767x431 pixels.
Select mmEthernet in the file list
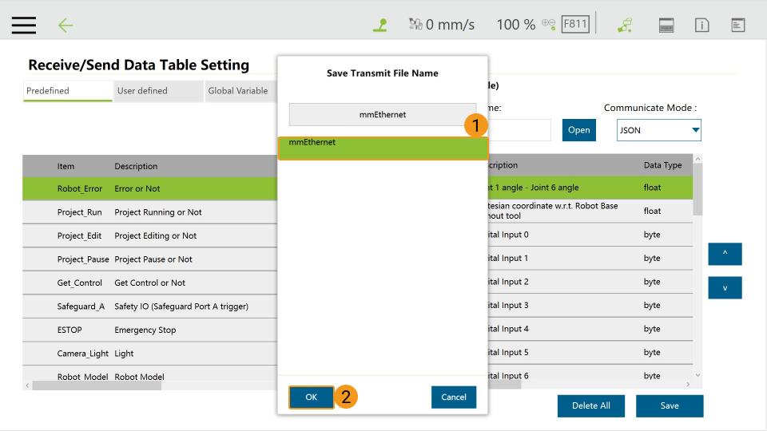point(382,148)
